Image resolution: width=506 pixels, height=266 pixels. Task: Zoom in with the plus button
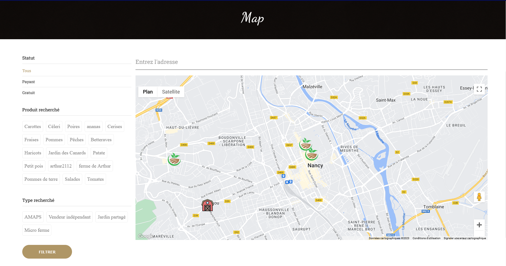(479, 225)
